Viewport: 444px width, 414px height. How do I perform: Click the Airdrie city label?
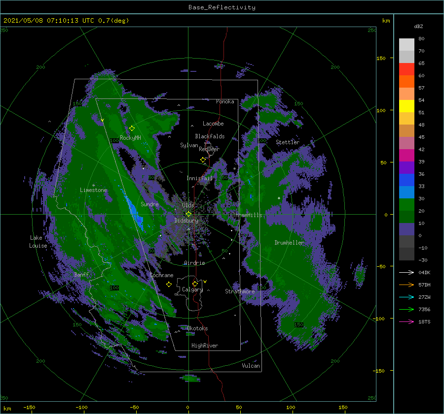pyautogui.click(x=194, y=263)
